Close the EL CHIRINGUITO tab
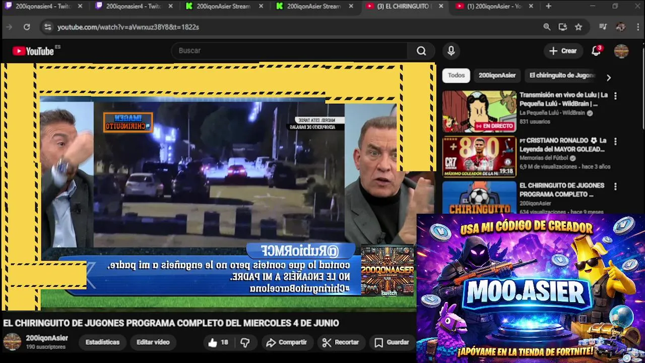Viewport: 645px width, 363px height. pos(441,6)
